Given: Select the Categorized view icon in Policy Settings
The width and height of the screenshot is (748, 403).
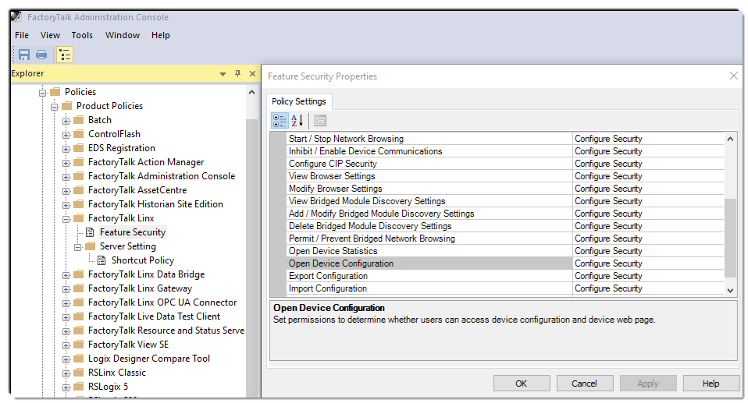Looking at the screenshot, I should 280,121.
